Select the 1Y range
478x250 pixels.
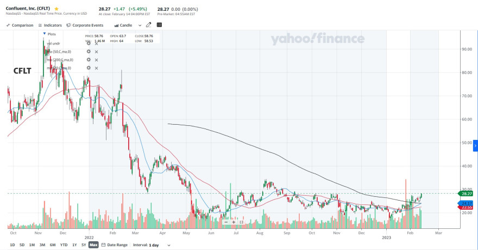click(74, 245)
